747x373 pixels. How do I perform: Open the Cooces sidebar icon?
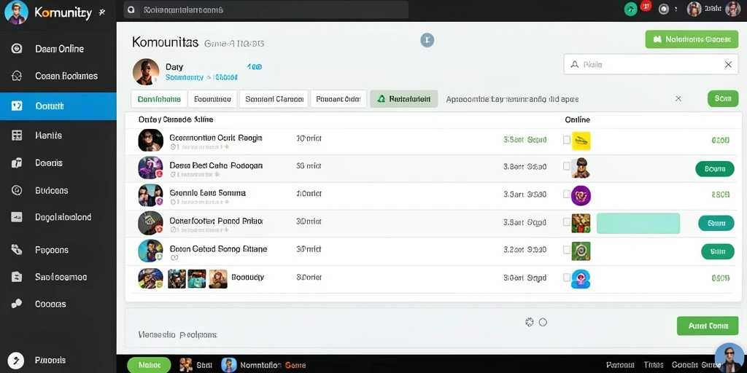(17, 304)
